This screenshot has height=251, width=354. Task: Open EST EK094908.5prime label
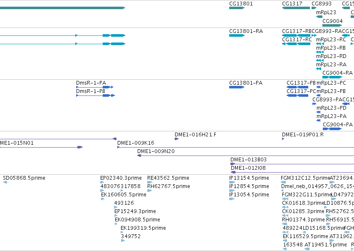pos(137,220)
